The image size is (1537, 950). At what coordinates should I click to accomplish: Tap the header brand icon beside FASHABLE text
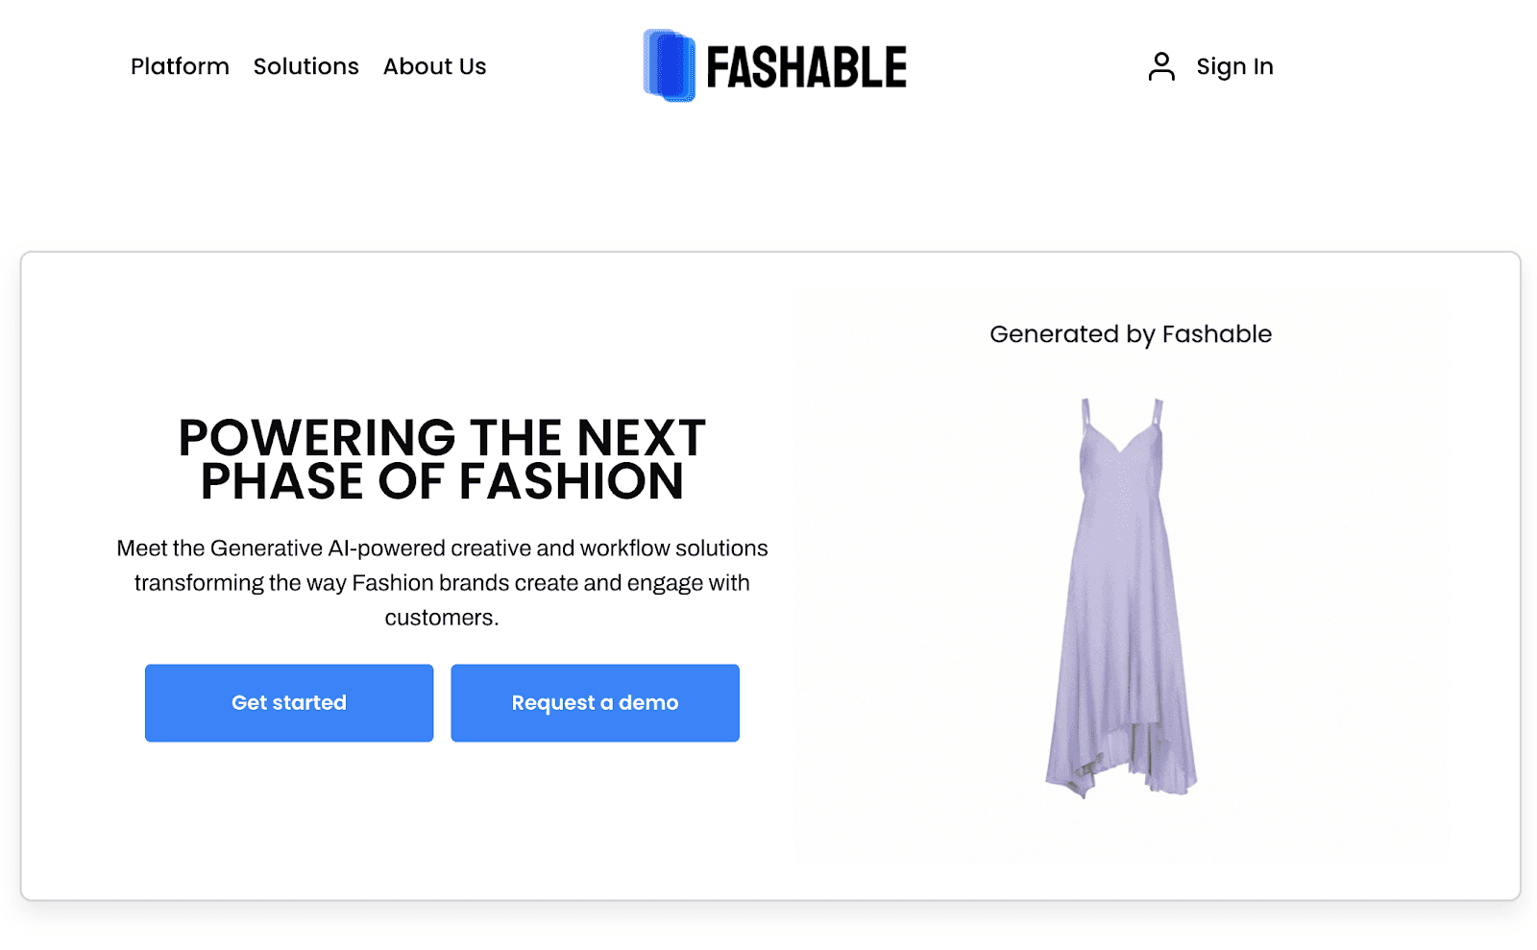671,65
